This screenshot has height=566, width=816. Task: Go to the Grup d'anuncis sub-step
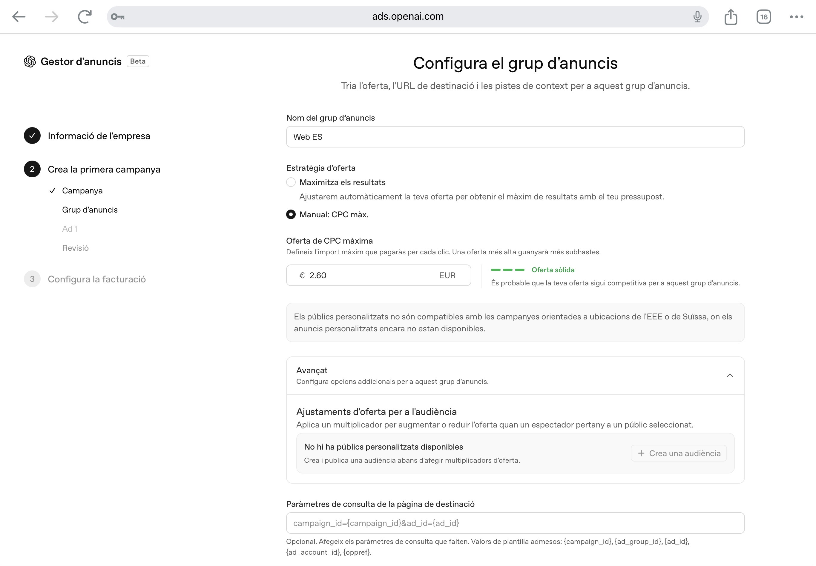click(90, 210)
